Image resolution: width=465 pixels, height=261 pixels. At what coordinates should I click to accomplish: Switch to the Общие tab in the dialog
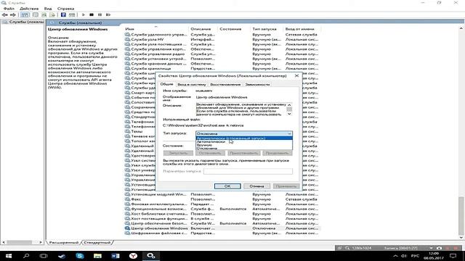[x=166, y=84]
